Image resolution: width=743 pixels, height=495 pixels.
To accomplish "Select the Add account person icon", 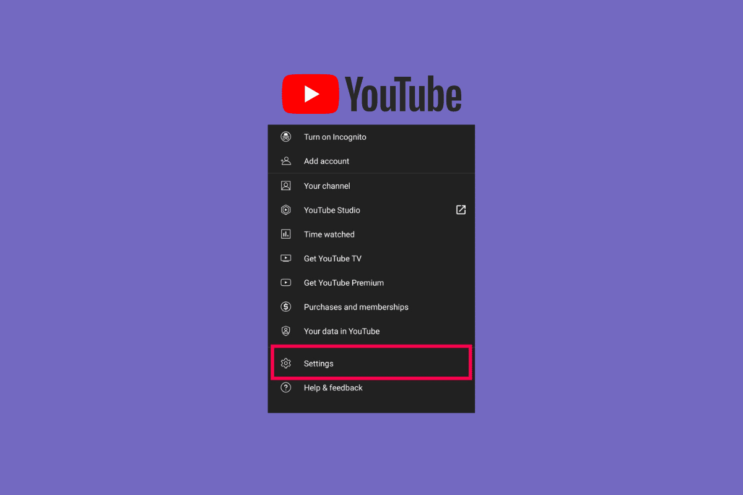I will tap(285, 161).
